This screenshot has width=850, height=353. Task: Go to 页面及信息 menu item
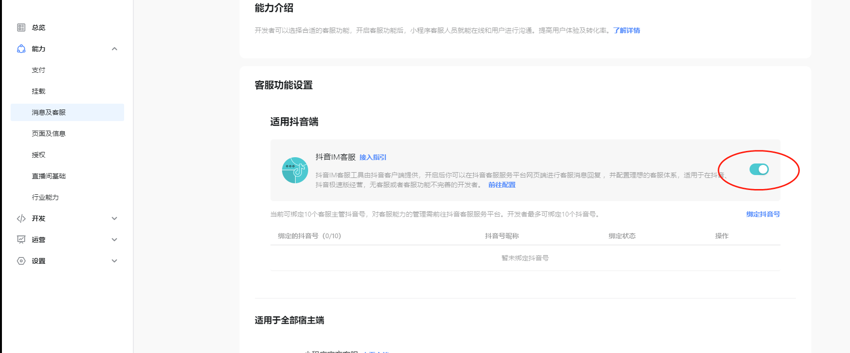(x=49, y=134)
